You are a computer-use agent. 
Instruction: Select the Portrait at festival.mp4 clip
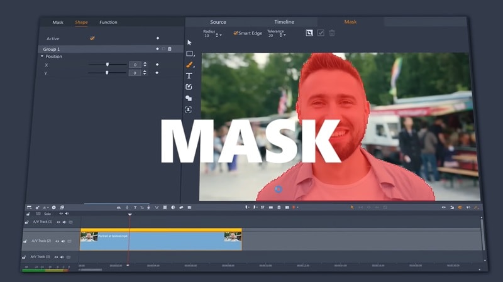(161, 240)
